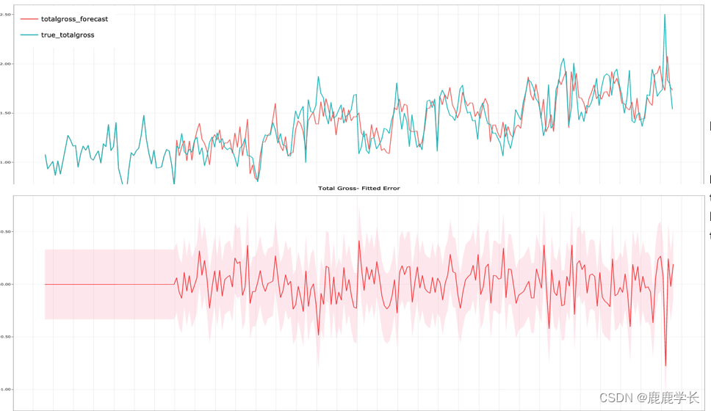Click the red totalgross_forecast legend line swatch
This screenshot has width=711, height=411.
[29, 19]
